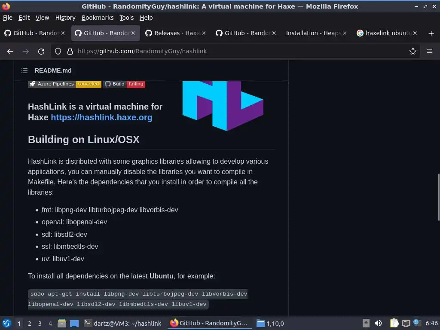Viewport: 440px width, 330px height.
Task: Open the hashlink.haxe.org link
Action: 101,117
